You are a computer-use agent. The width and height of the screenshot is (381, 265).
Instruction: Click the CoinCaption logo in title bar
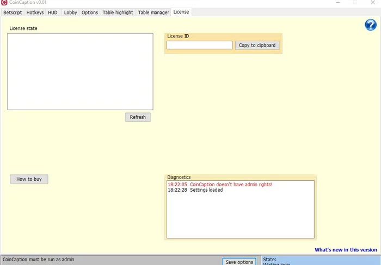[4, 2]
